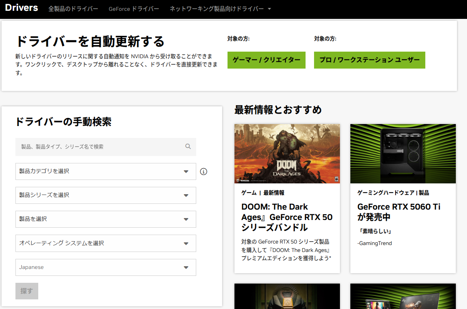
Task: Click the ドライバーの手動検索 heading
Action: tap(63, 122)
